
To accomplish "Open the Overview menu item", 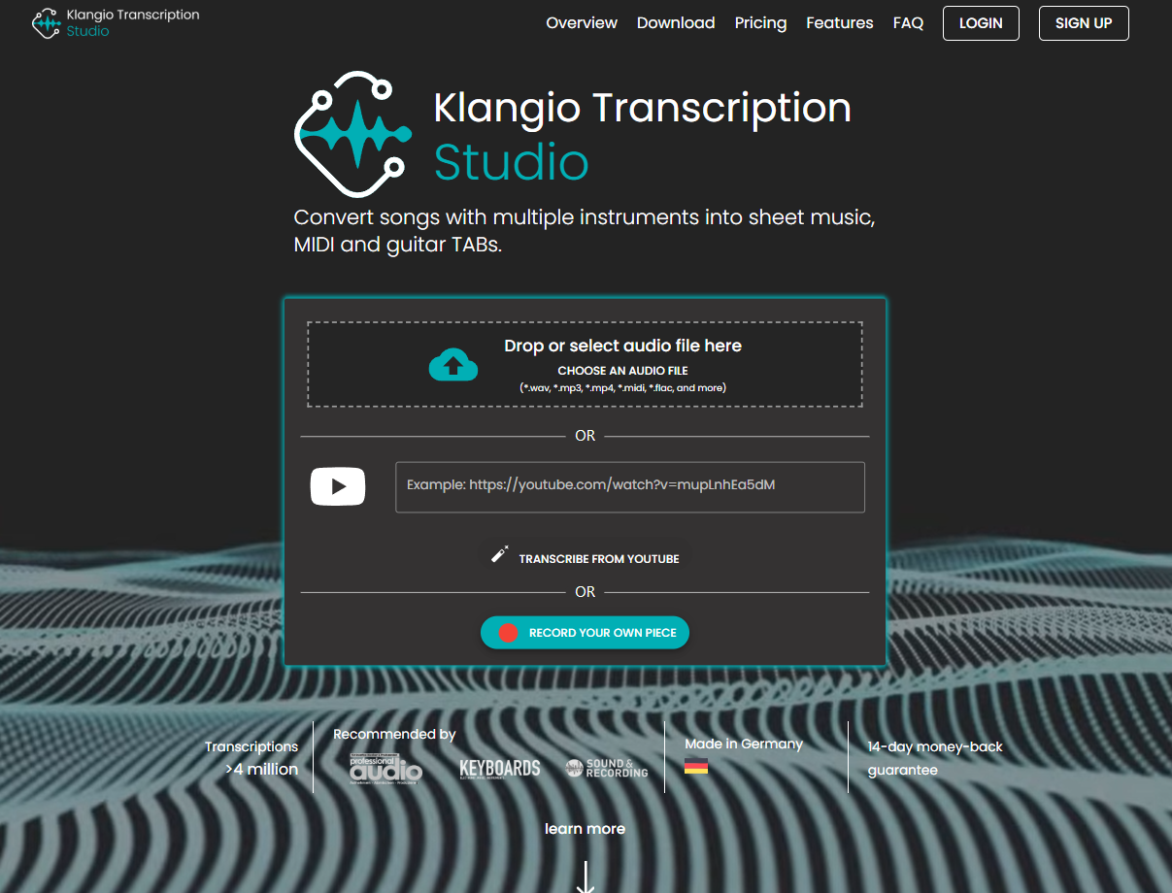I will tap(581, 22).
